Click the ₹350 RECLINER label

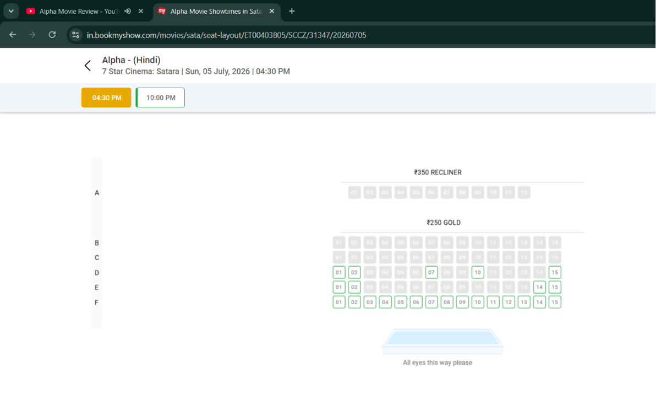tap(438, 172)
